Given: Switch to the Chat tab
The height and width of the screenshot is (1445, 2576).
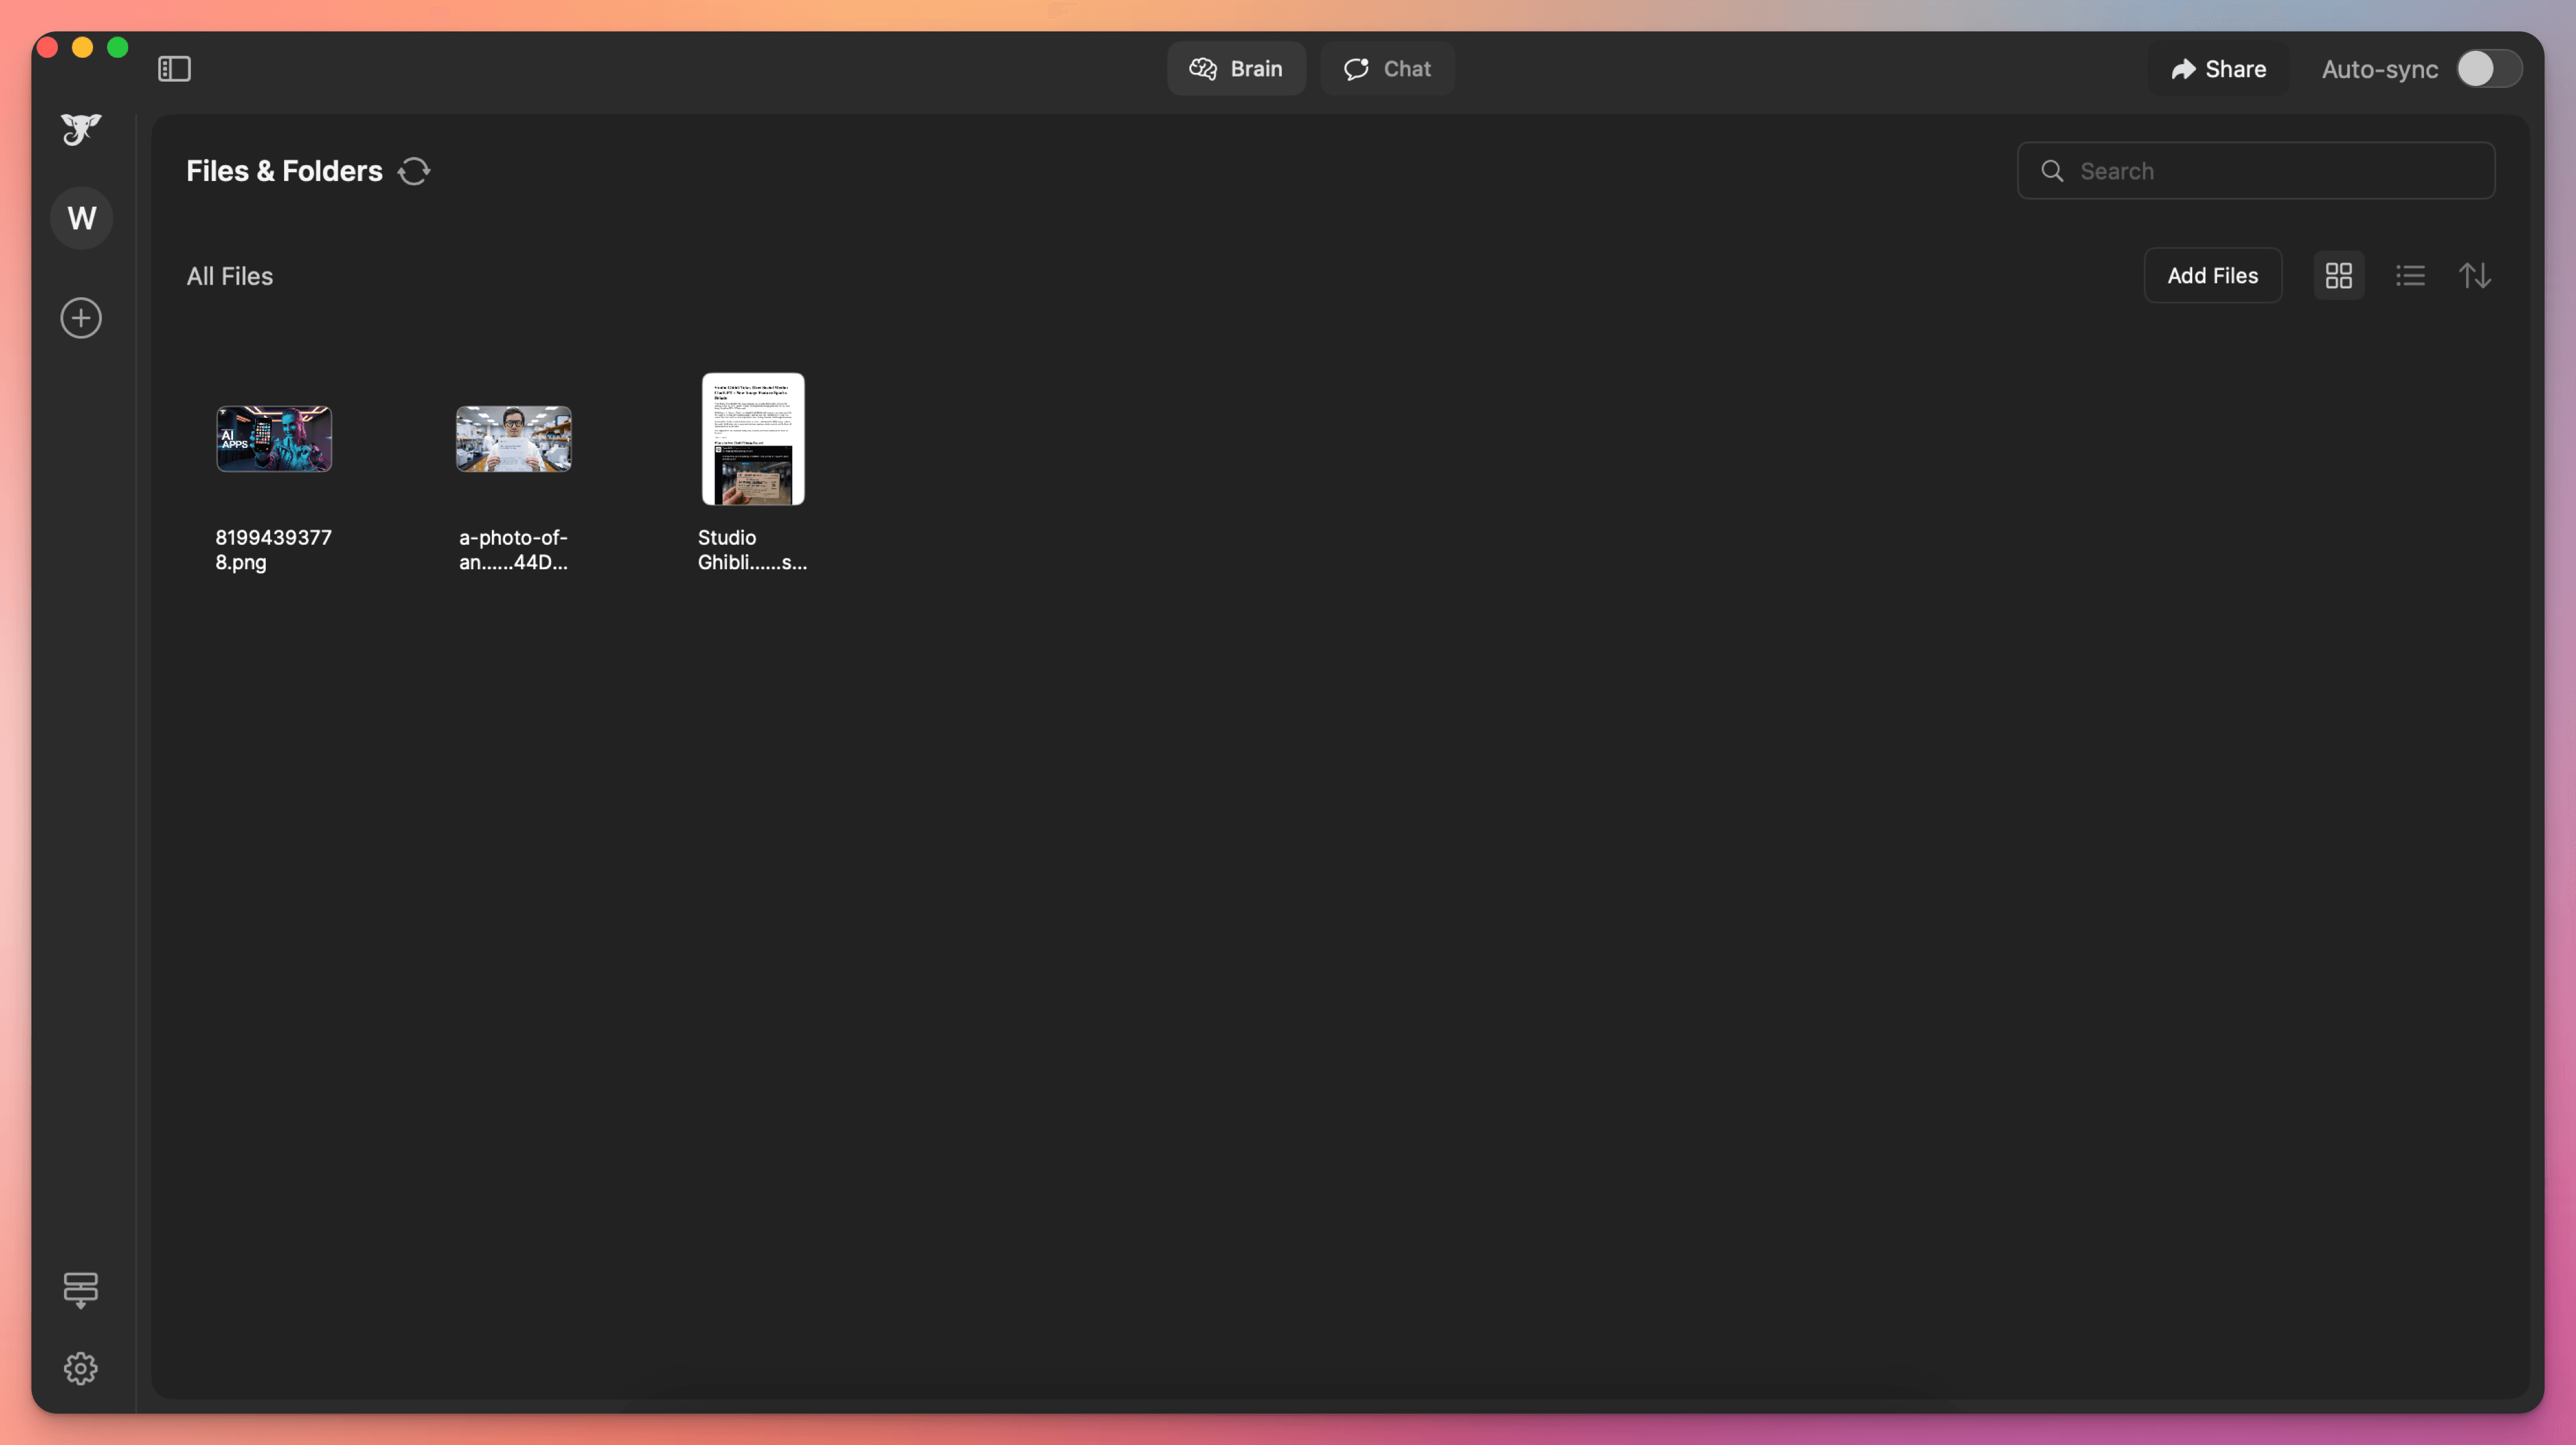Looking at the screenshot, I should 1387,69.
